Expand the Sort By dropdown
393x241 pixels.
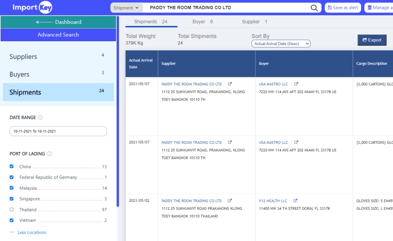(281, 44)
